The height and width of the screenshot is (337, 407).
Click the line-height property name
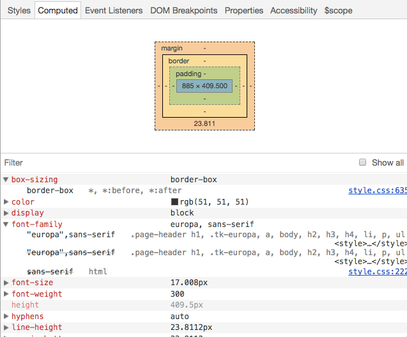(x=37, y=327)
